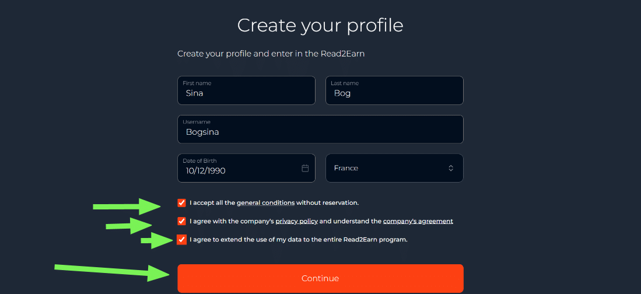Image resolution: width=641 pixels, height=294 pixels.
Task: Uncheck the general conditions acceptance checkbox
Action: point(182,203)
